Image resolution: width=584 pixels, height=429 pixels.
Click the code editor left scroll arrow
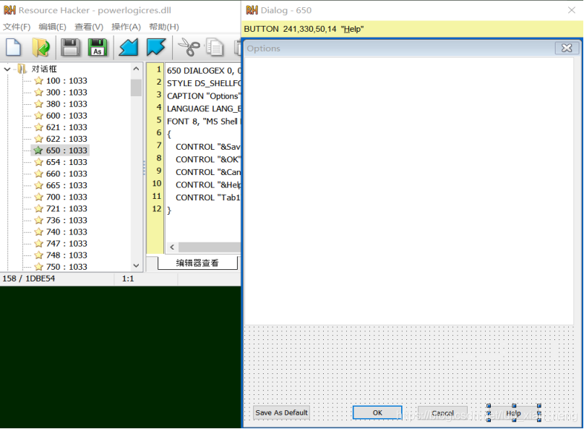172,247
